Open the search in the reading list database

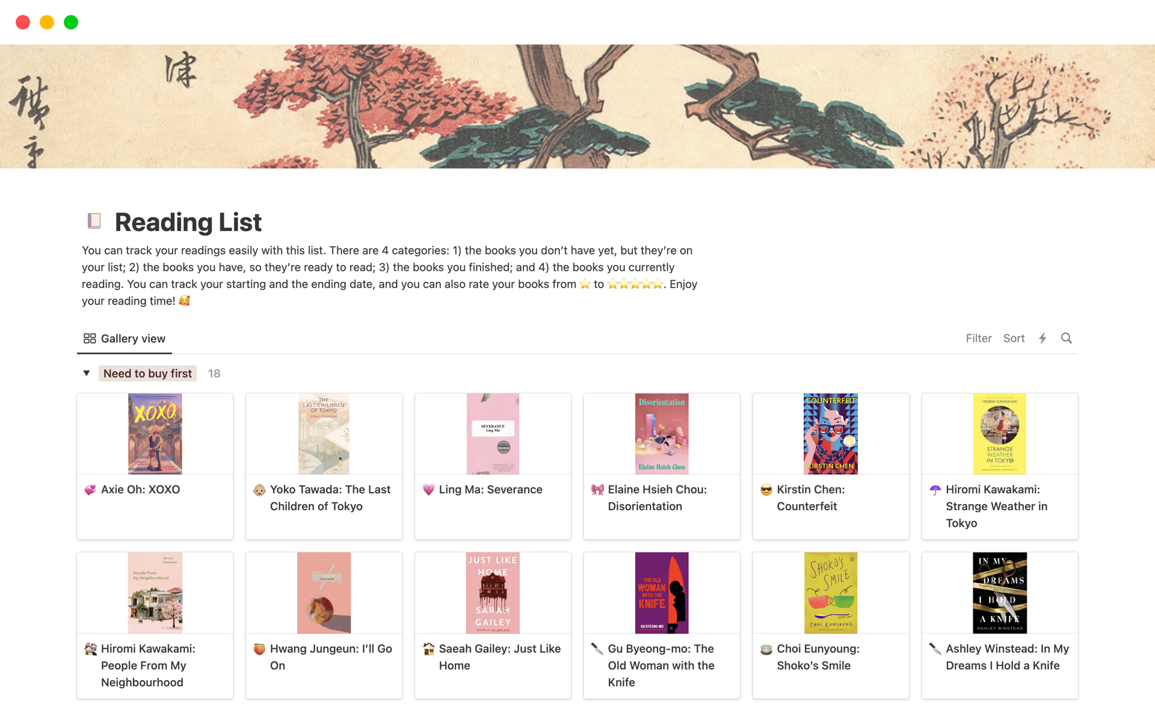pos(1066,338)
